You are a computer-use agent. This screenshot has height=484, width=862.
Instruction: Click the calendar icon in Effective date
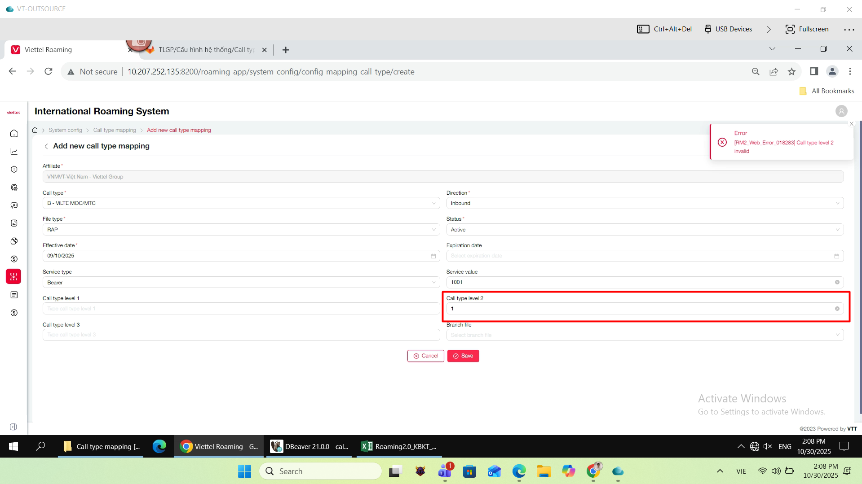coord(433,256)
